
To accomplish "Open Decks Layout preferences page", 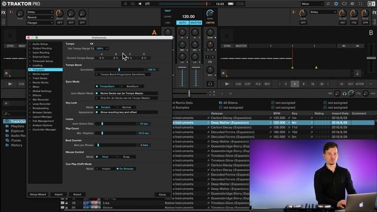I will [x=41, y=74].
